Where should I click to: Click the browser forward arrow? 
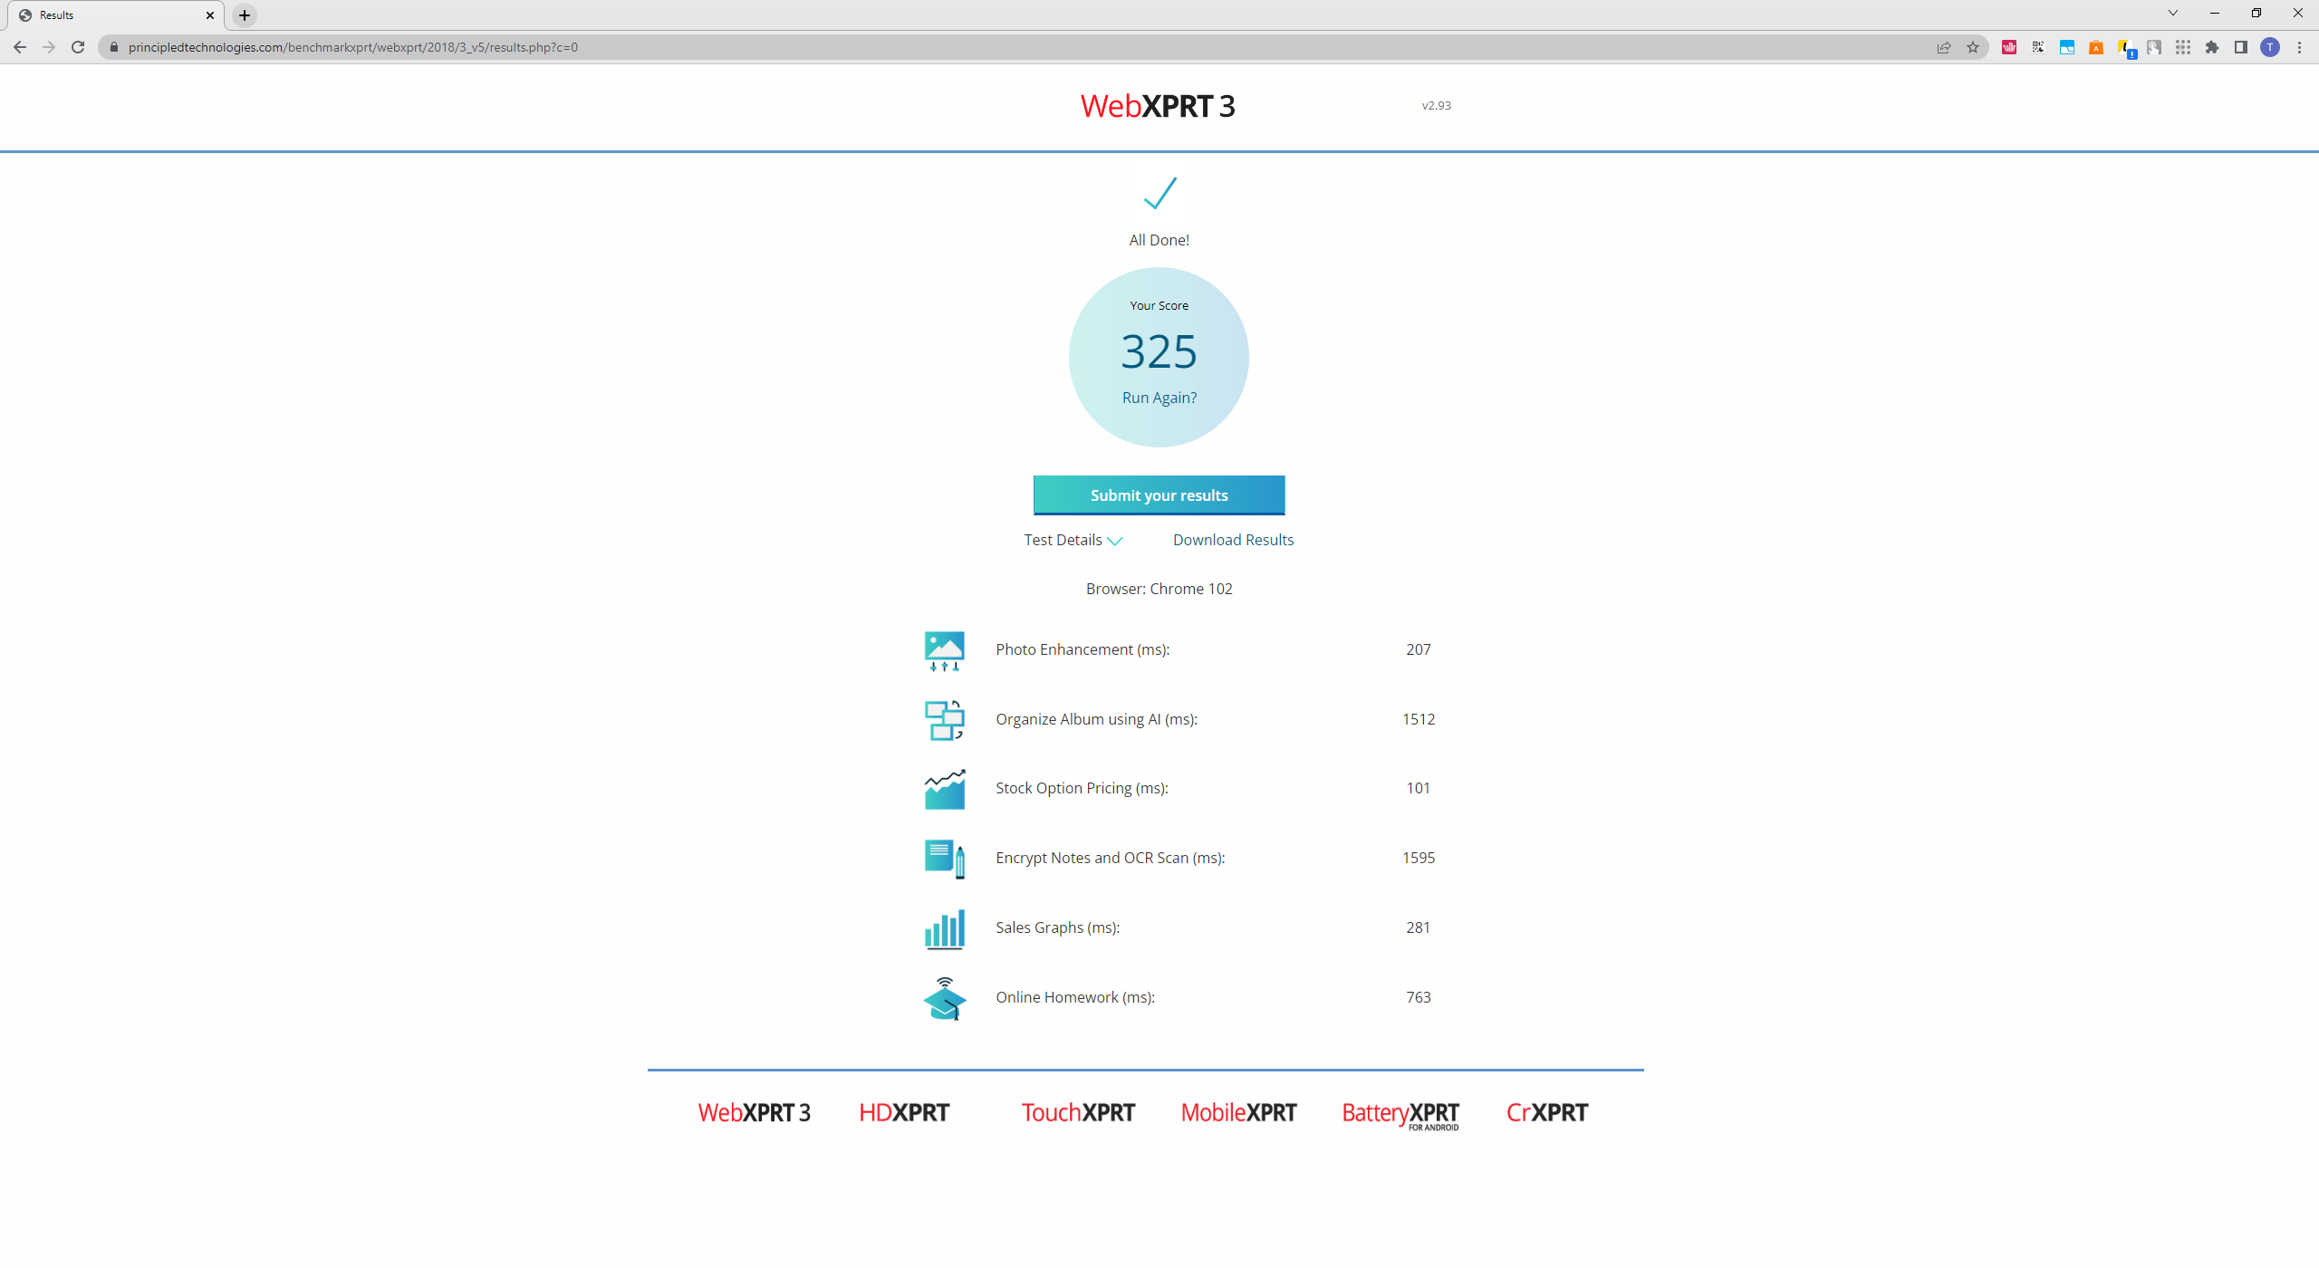click(x=49, y=47)
